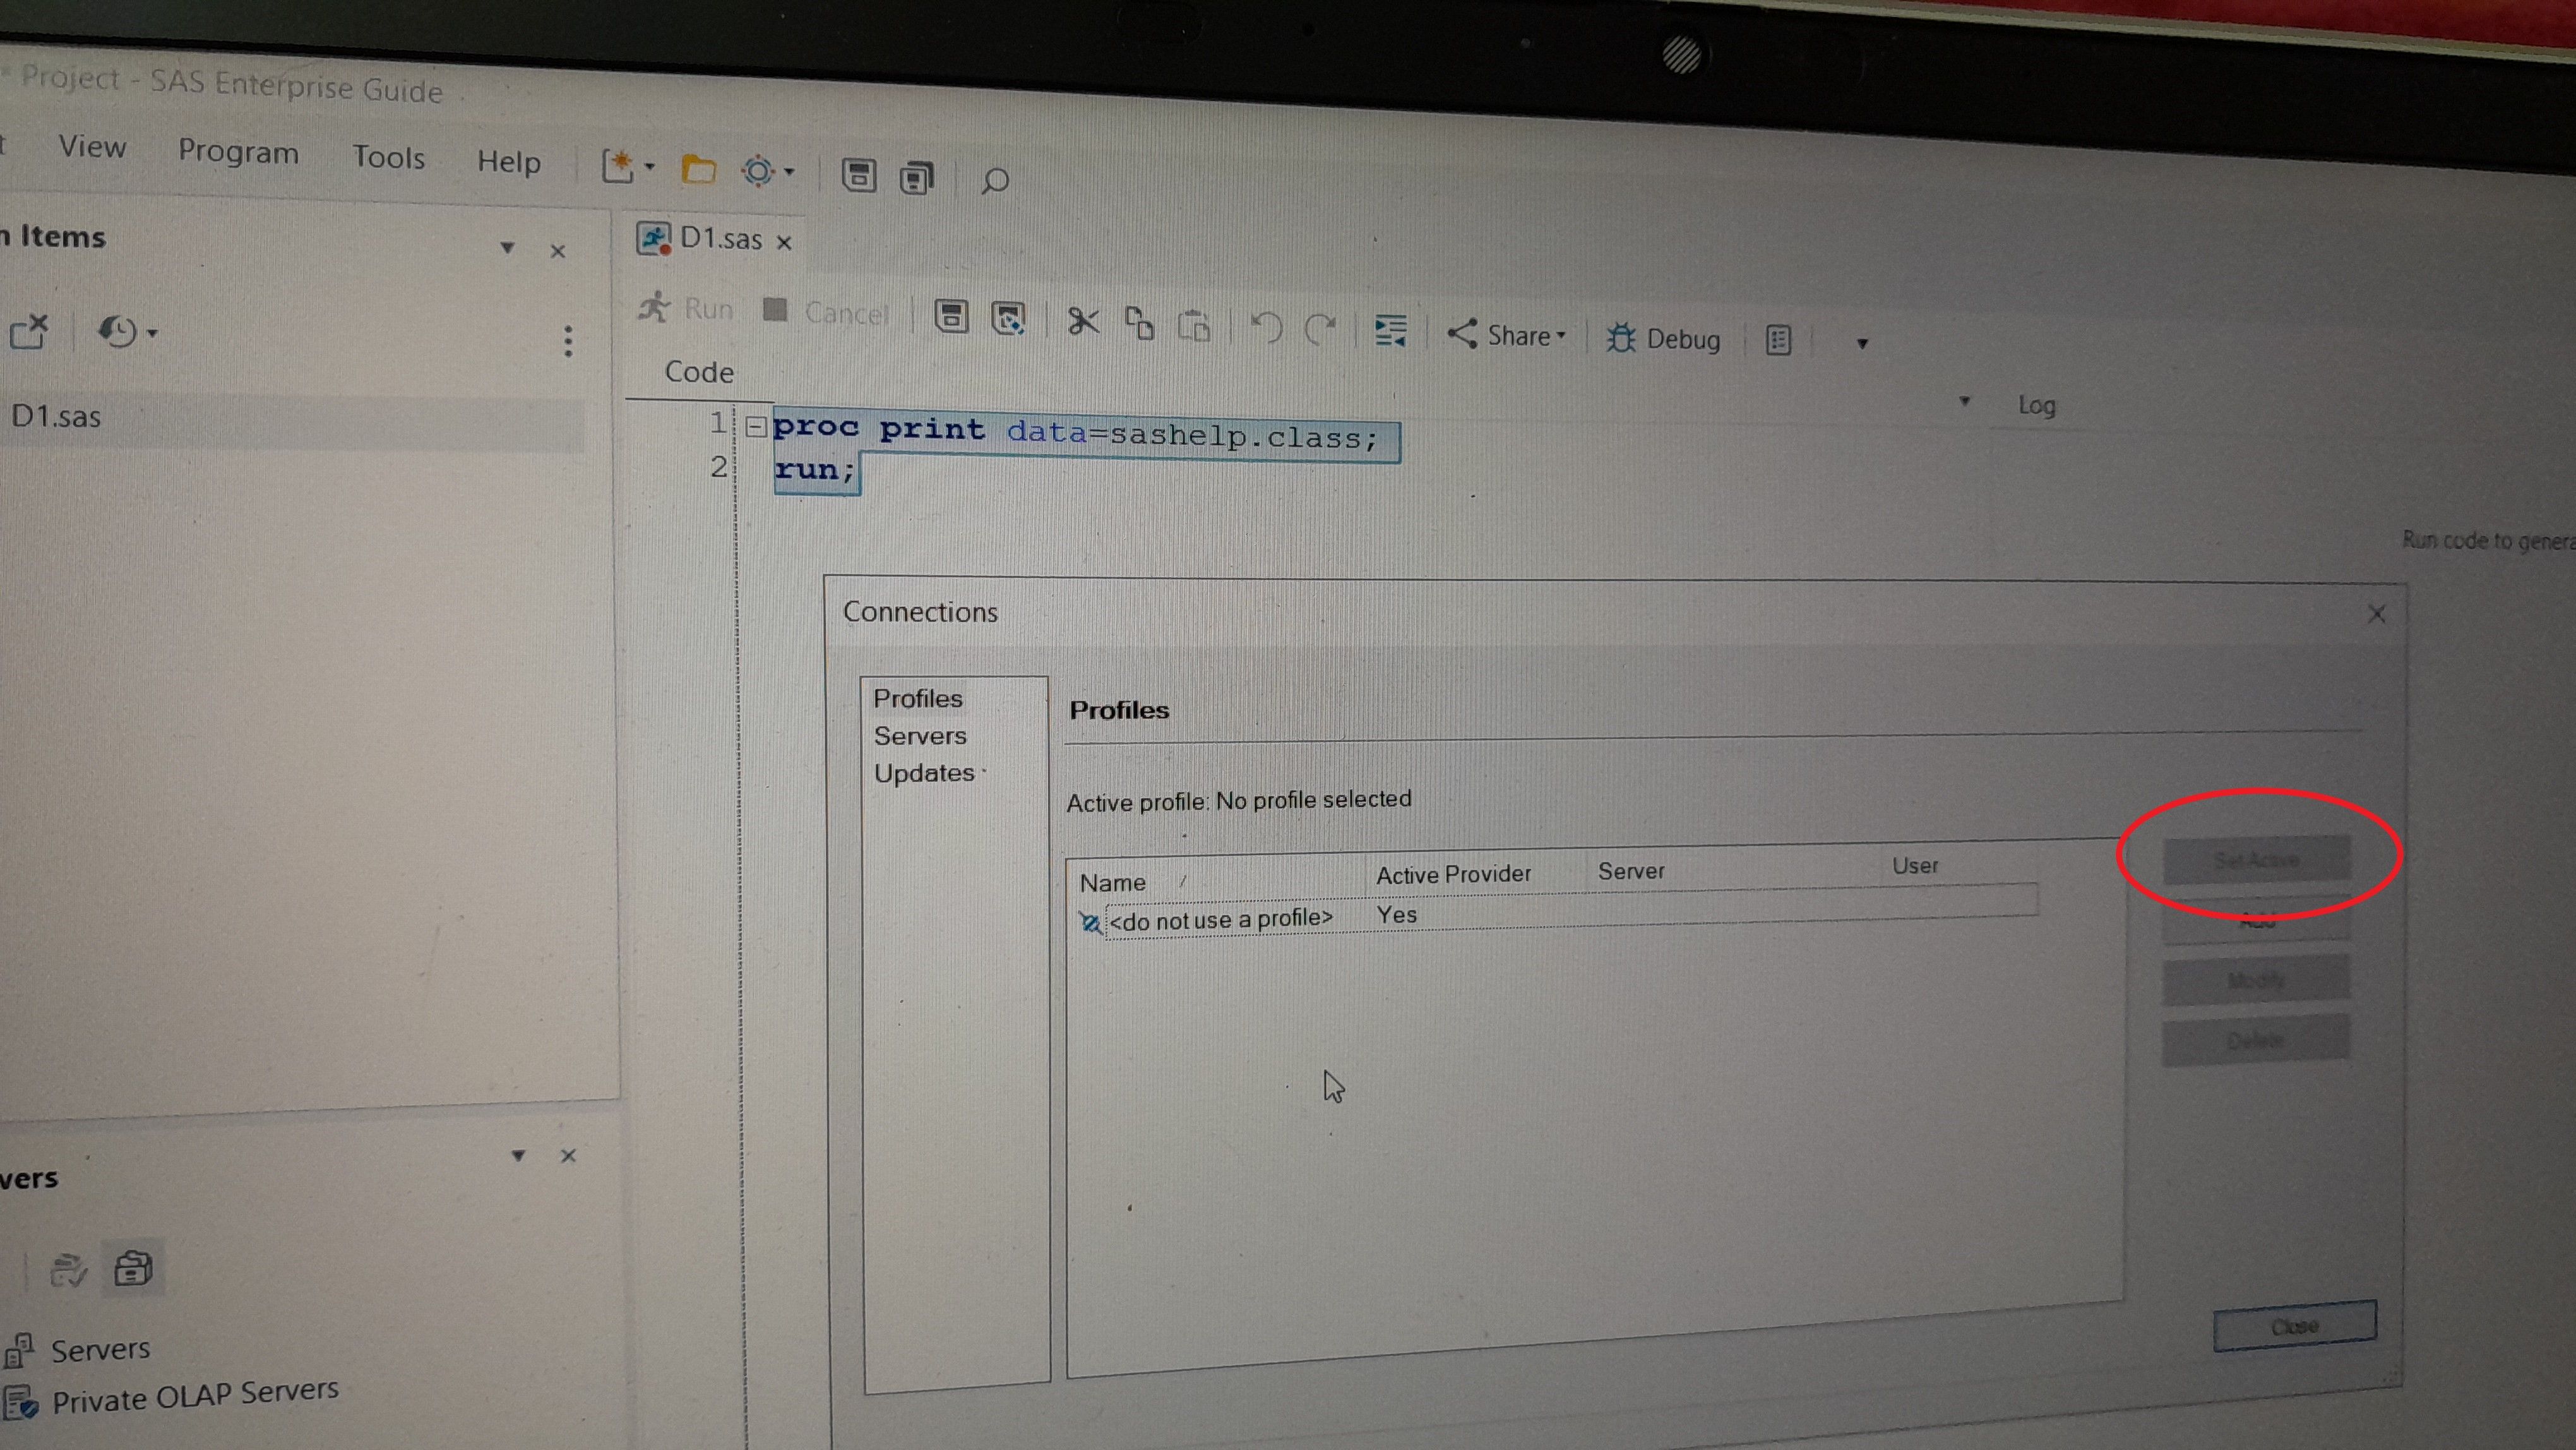Open the Tools menu
This screenshot has height=1450, width=2576.
coord(388,157)
